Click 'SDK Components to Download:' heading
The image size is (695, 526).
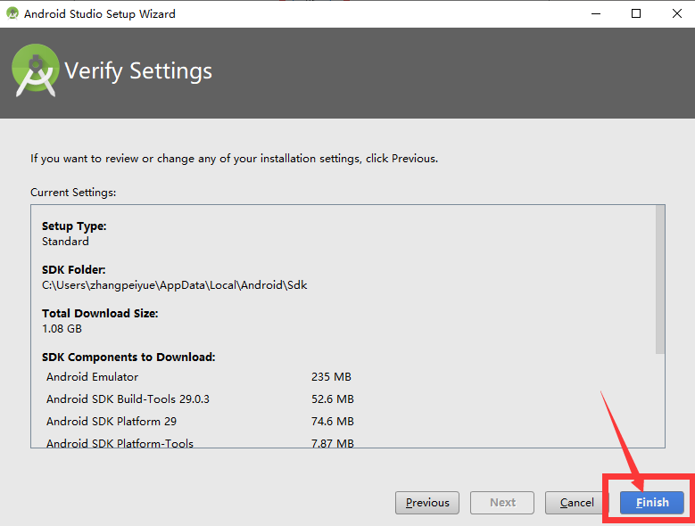pos(128,358)
